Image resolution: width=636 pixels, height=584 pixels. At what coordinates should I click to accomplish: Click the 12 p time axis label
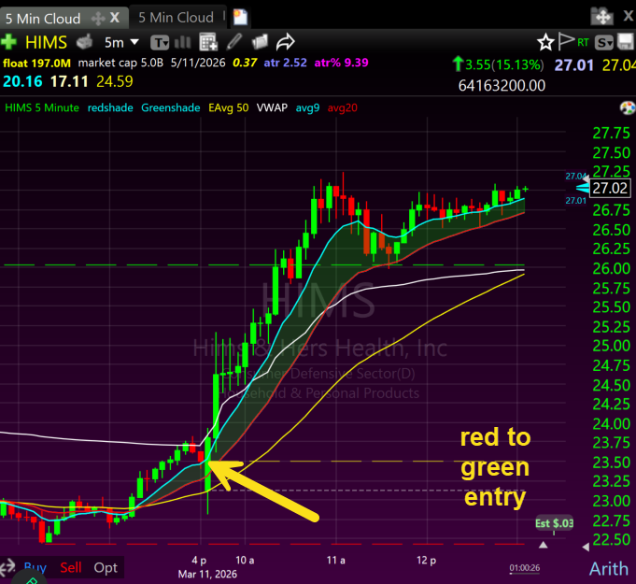[x=426, y=561]
